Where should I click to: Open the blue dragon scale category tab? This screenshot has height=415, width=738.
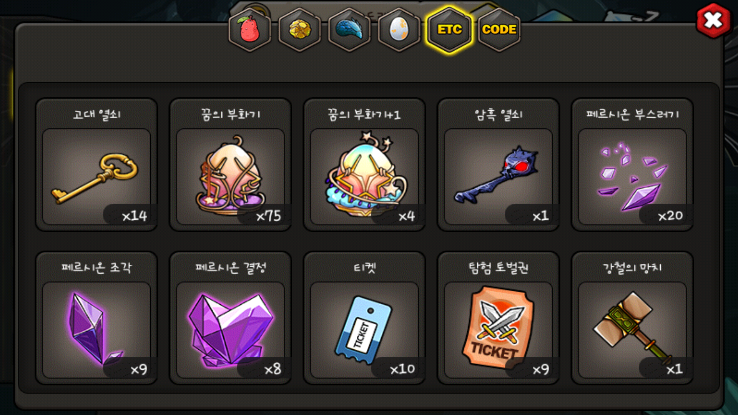tap(349, 30)
